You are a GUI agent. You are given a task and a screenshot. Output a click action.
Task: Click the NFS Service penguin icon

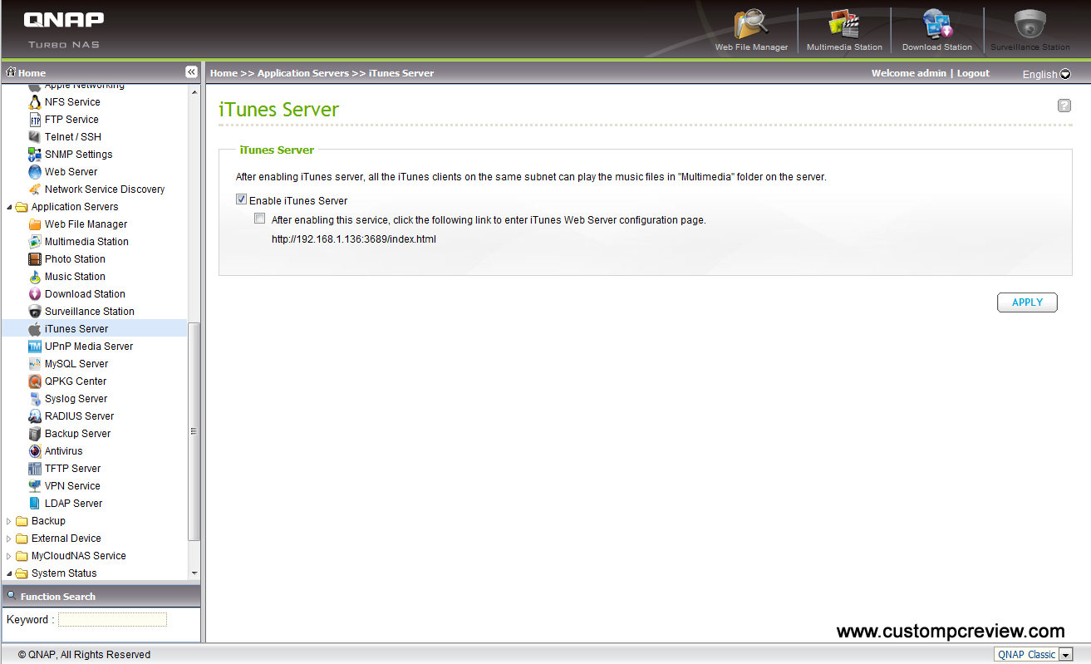click(35, 102)
